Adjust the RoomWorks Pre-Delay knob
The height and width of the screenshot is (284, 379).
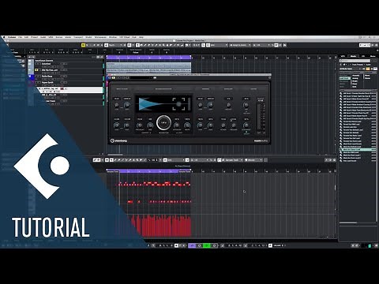click(140, 125)
